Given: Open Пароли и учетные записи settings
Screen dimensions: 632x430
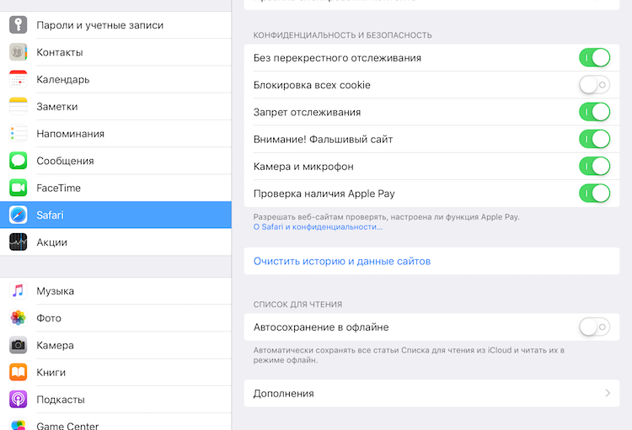Looking at the screenshot, I should 115,25.
